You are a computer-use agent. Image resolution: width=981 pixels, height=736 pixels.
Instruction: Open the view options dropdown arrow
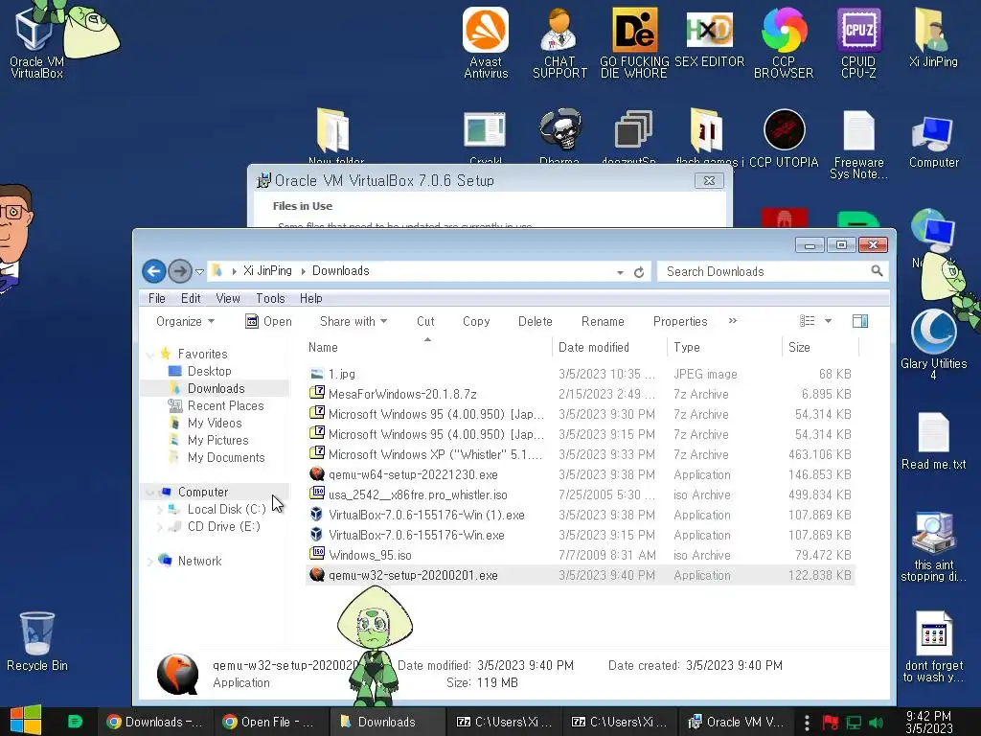click(x=829, y=321)
